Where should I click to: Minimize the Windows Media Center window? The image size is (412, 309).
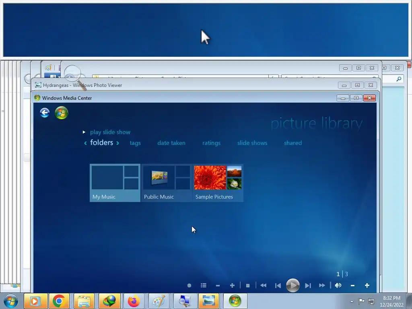pos(343,98)
